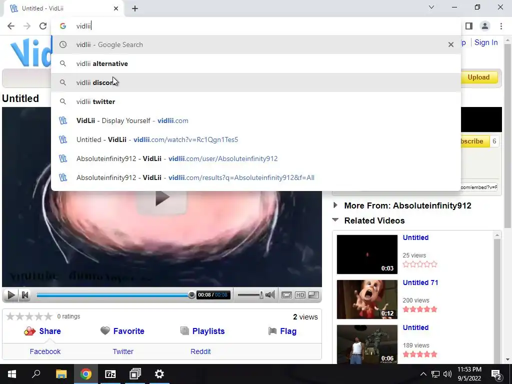This screenshot has height=384, width=512.
Task: Click the stacked-windows app in taskbar
Action: (x=135, y=374)
